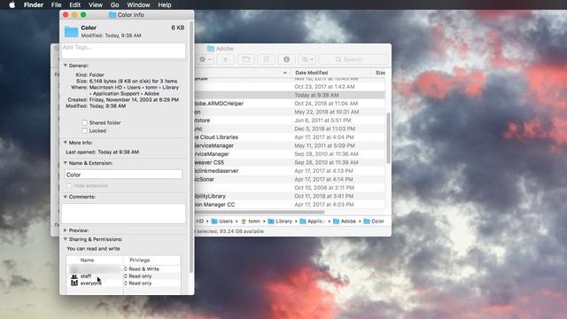Change the staff privilege dropdown
This screenshot has width=567, height=319.
(x=138, y=276)
